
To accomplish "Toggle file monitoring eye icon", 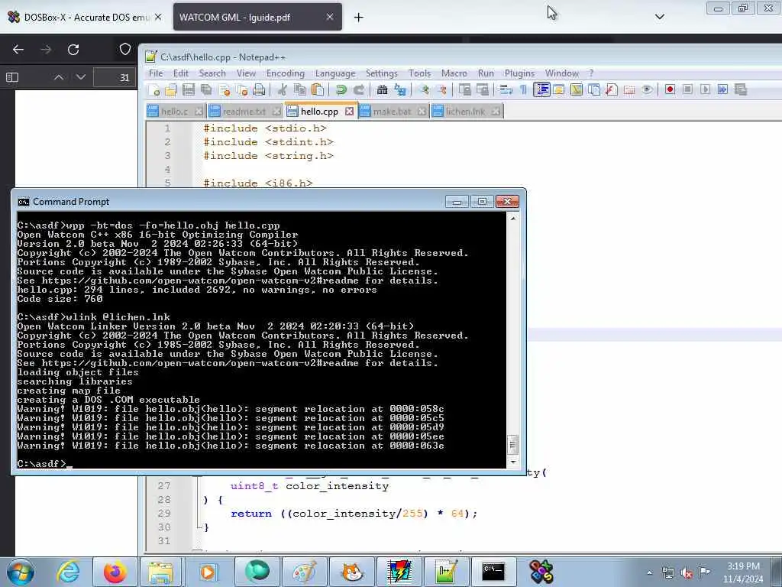I will pos(647,90).
